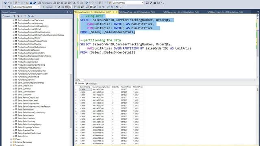Click the Execute button

click(x=48, y=7)
